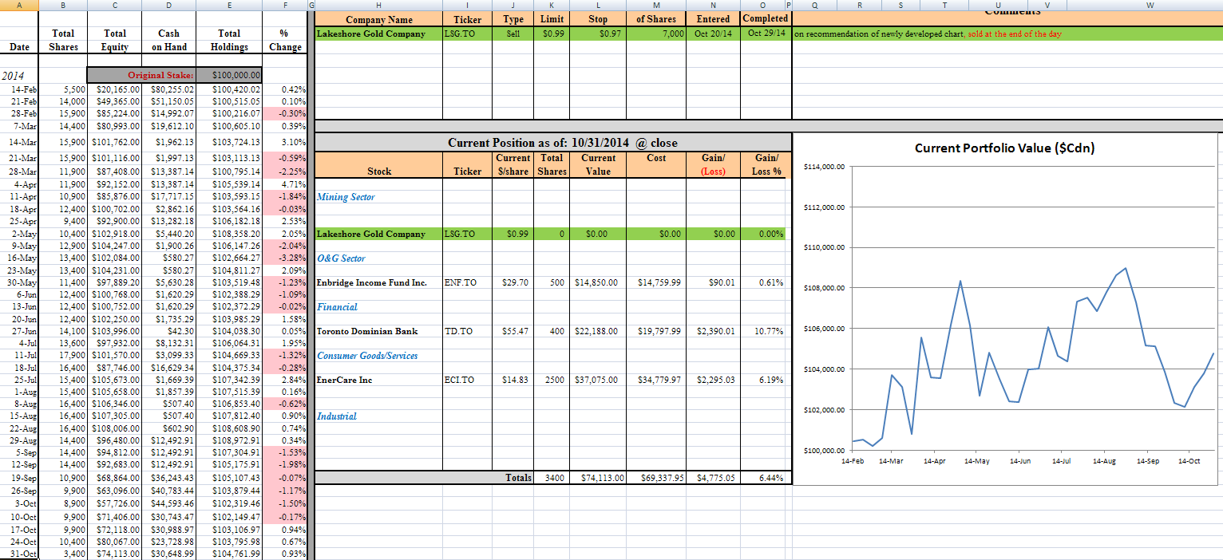Screen dimensions: 1223x560
Task: Click the $114,000.00 chart axis label
Action: tap(825, 167)
